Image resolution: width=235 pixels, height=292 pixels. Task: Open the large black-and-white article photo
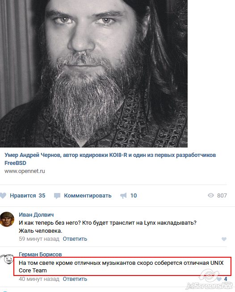click(x=94, y=74)
